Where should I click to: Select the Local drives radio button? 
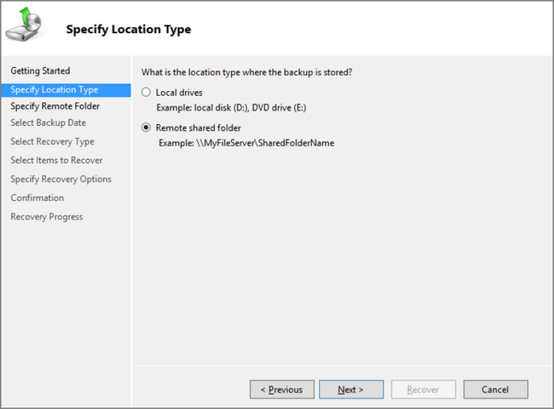click(146, 93)
